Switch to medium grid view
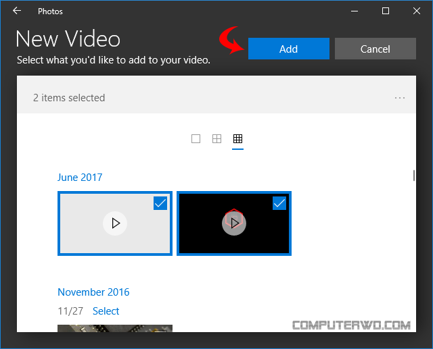This screenshot has height=349, width=433. (216, 138)
